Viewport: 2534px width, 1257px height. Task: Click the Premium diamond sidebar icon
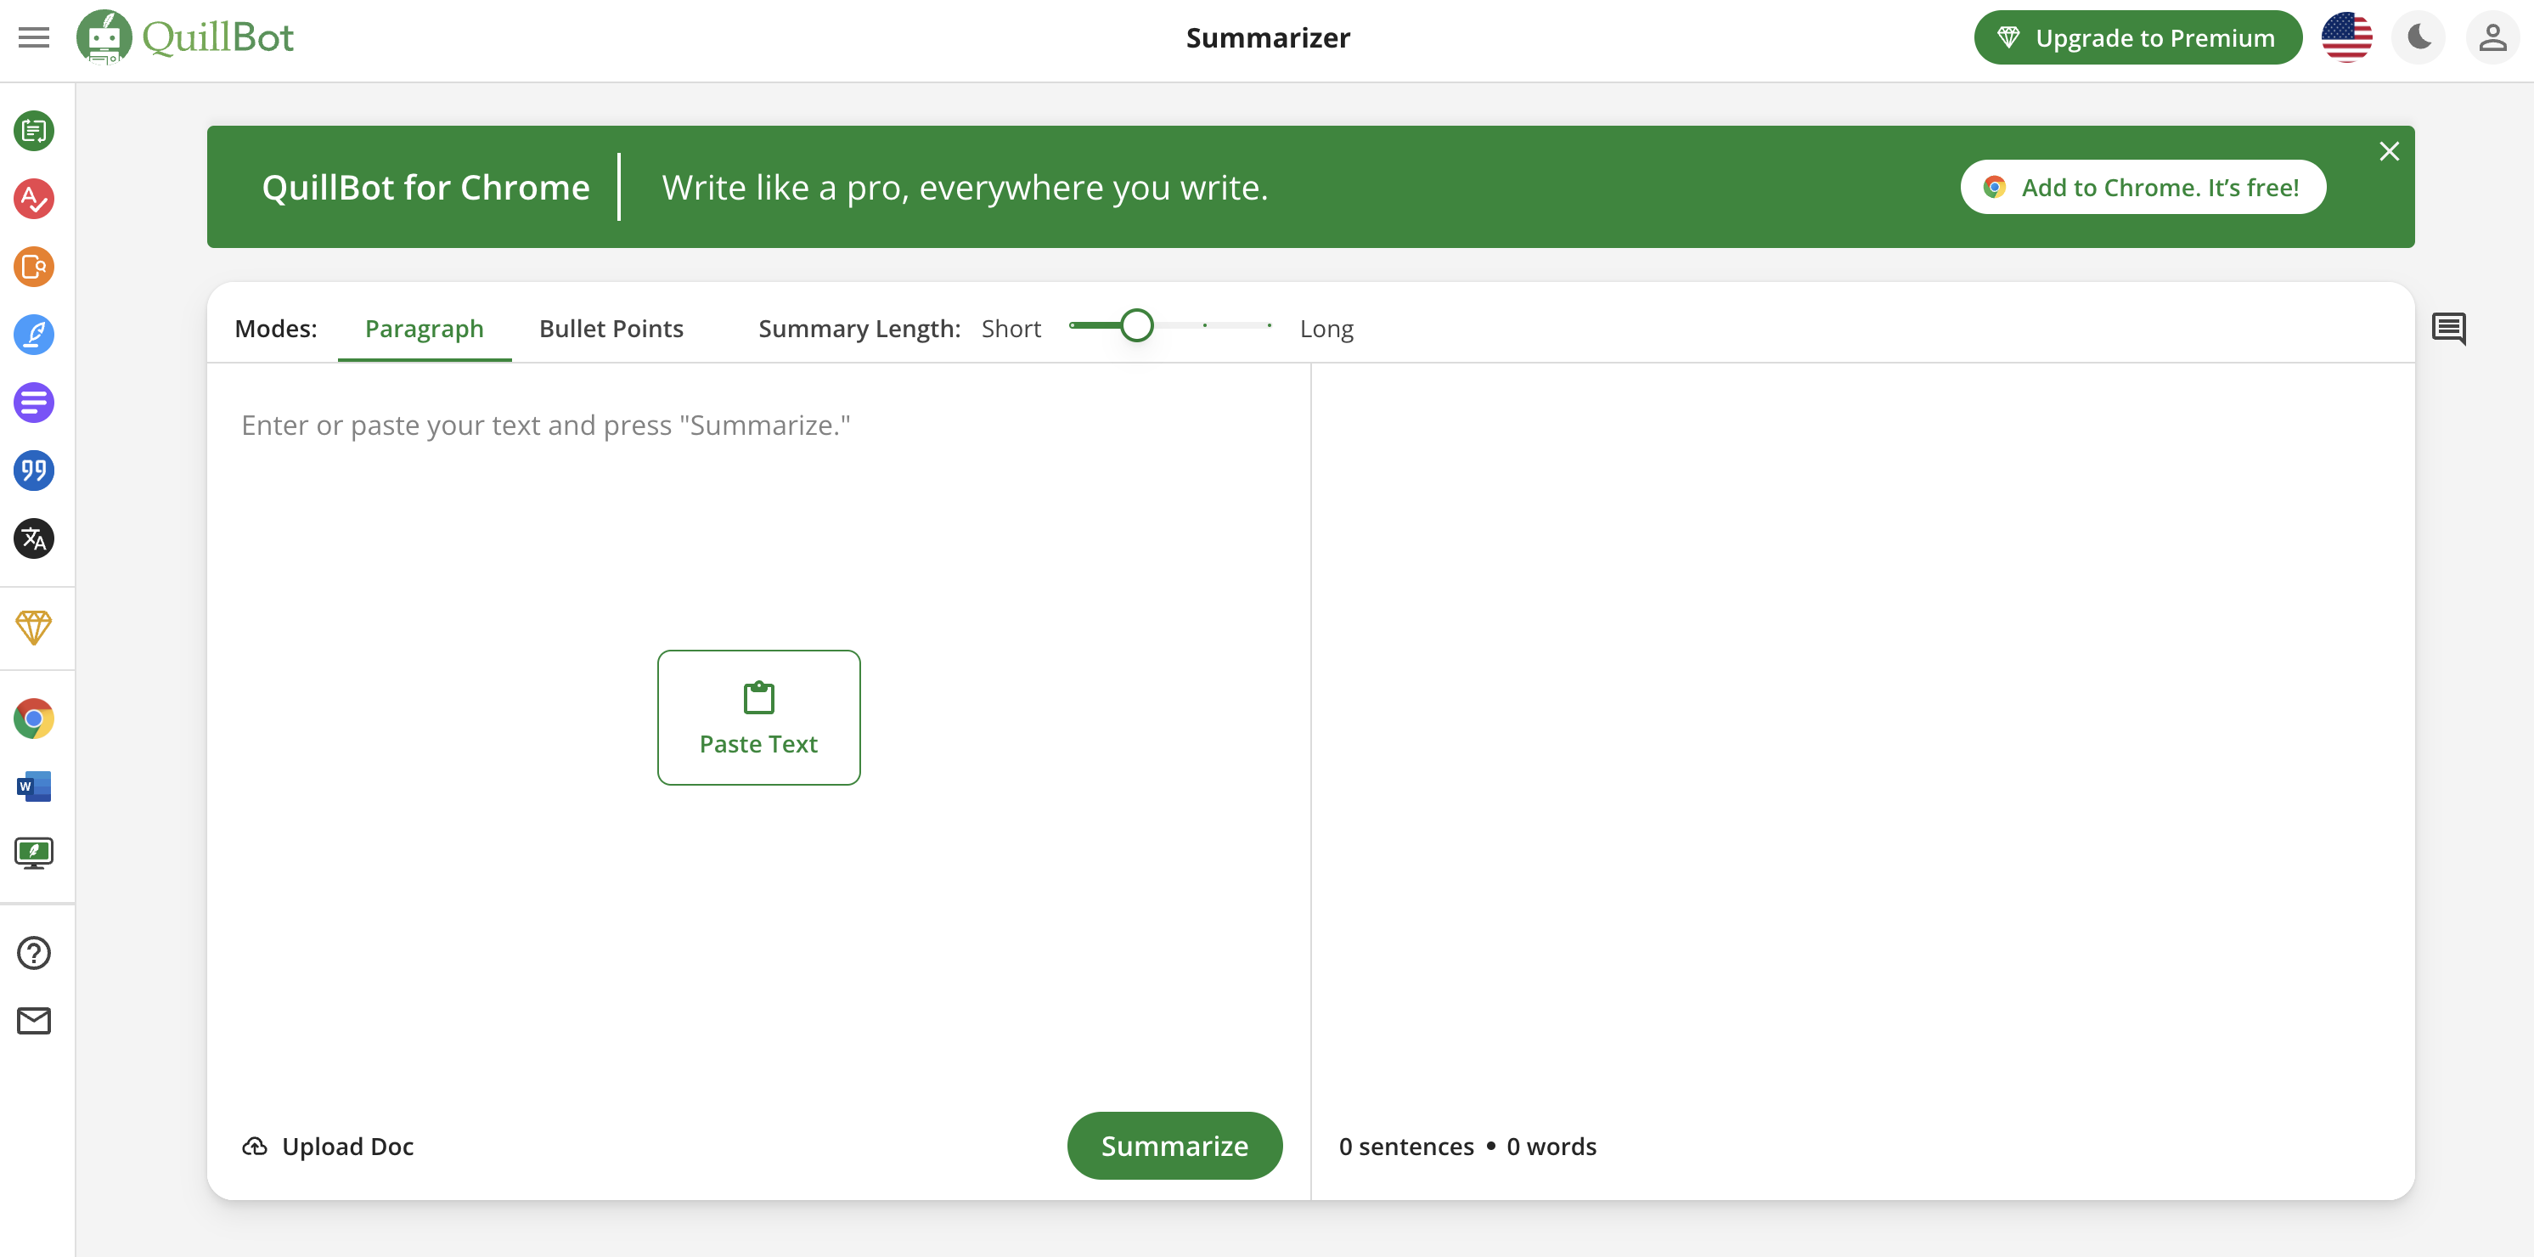[33, 627]
